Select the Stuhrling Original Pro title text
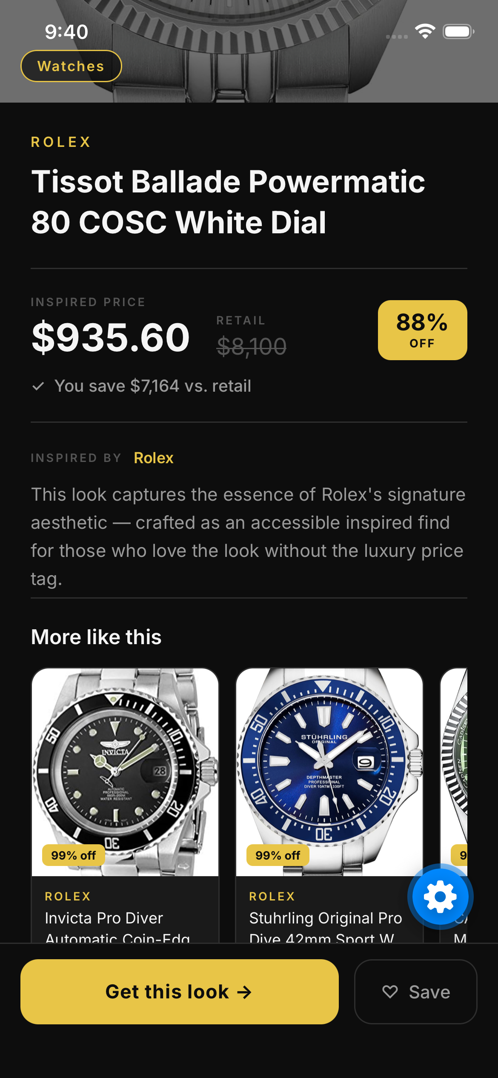This screenshot has width=498, height=1078. [325, 919]
